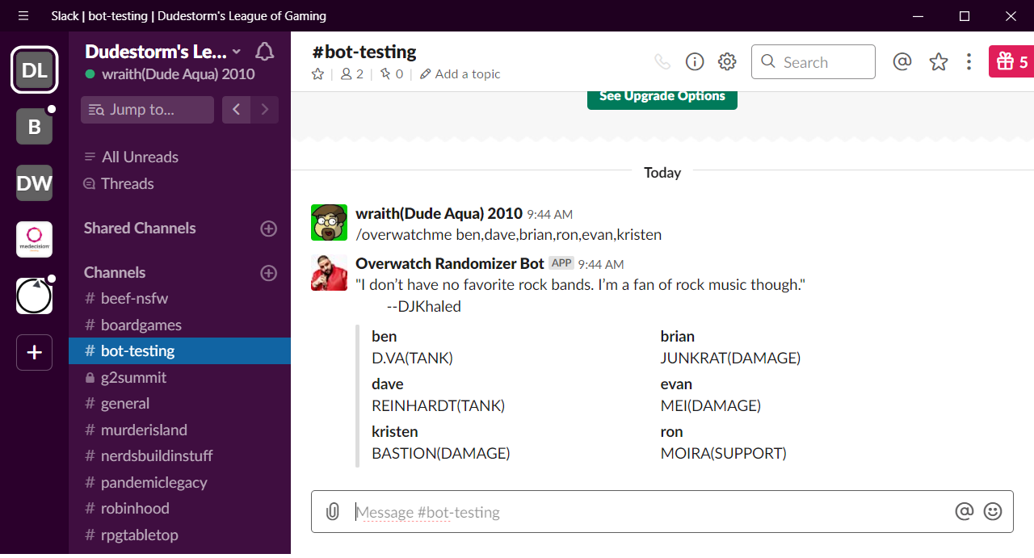Switch to Threads view
Viewport: 1034px width, 558px height.
pyautogui.click(x=128, y=183)
